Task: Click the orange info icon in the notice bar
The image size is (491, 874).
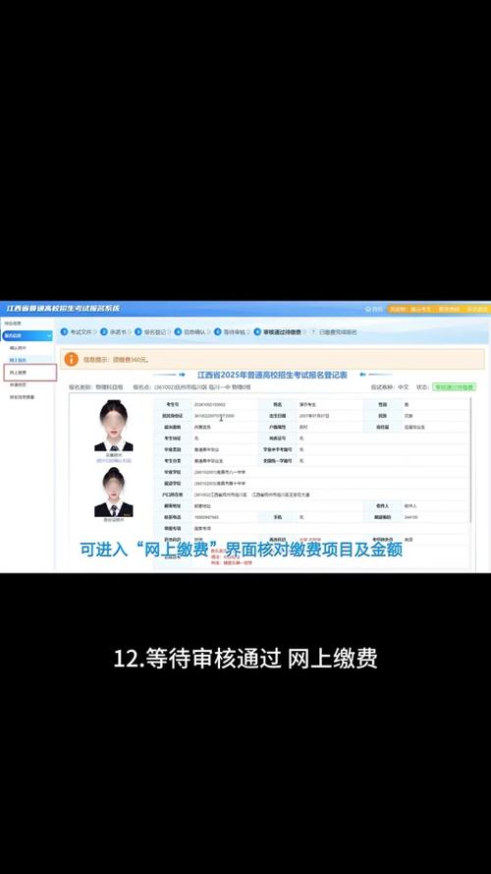Action: pos(72,360)
